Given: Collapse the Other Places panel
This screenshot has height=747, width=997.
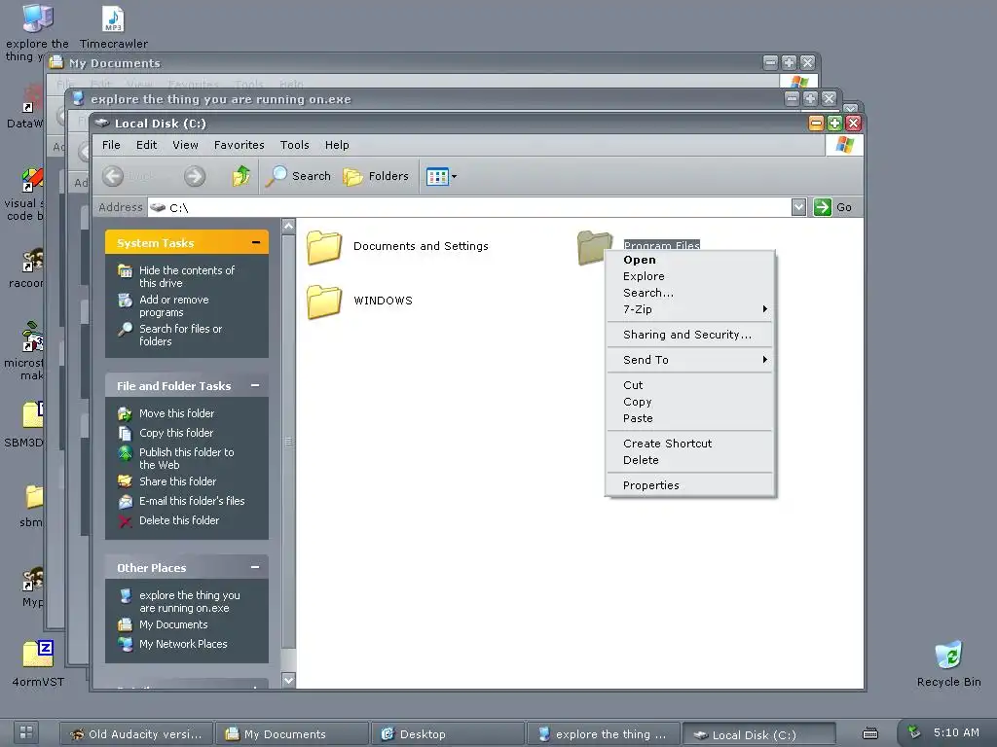Looking at the screenshot, I should point(255,567).
